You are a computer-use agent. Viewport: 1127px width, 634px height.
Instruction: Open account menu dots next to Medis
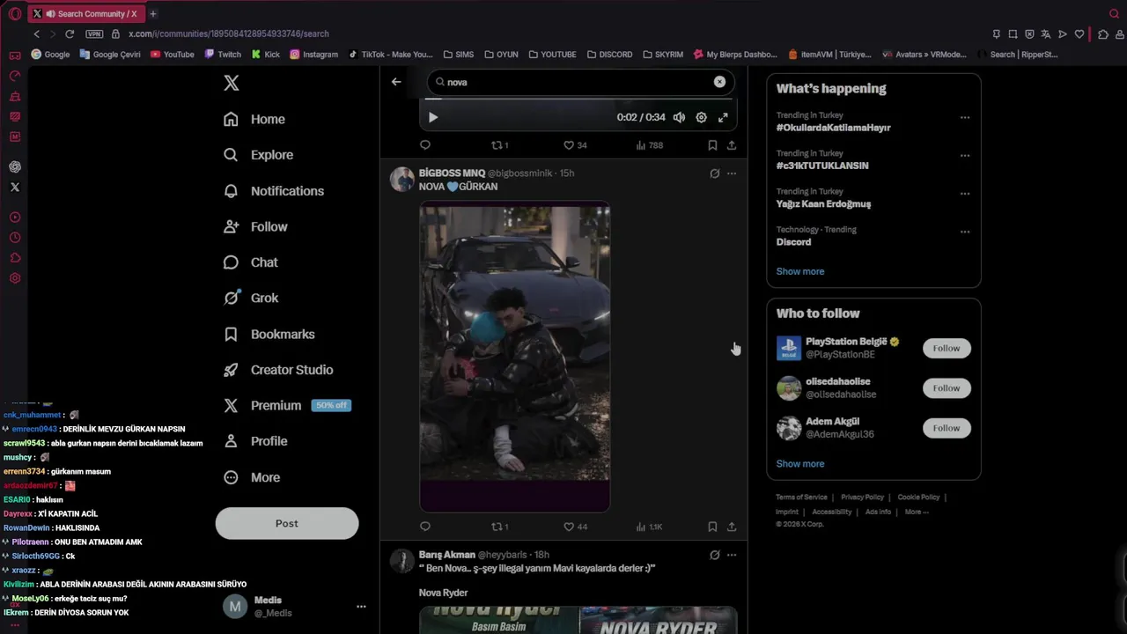tap(361, 607)
